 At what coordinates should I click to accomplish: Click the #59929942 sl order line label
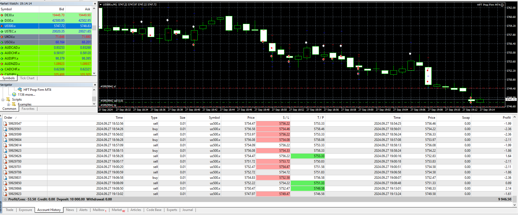tap(108, 87)
